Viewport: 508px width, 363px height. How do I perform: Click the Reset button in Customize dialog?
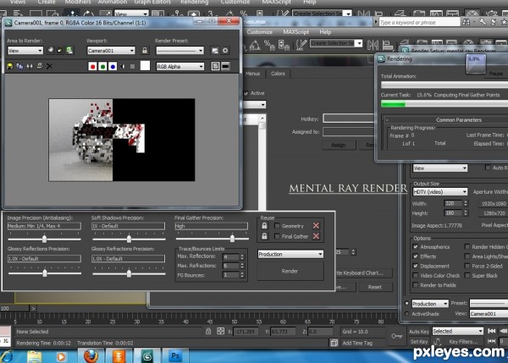375,287
